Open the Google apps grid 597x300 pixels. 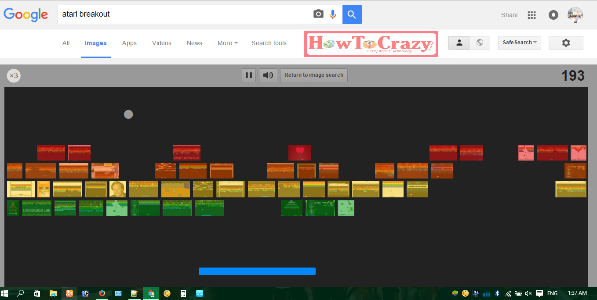click(531, 15)
